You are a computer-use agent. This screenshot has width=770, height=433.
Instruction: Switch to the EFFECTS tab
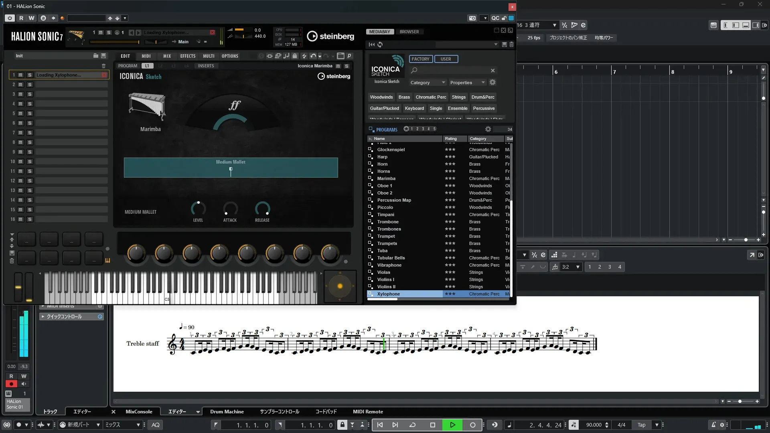click(x=187, y=56)
